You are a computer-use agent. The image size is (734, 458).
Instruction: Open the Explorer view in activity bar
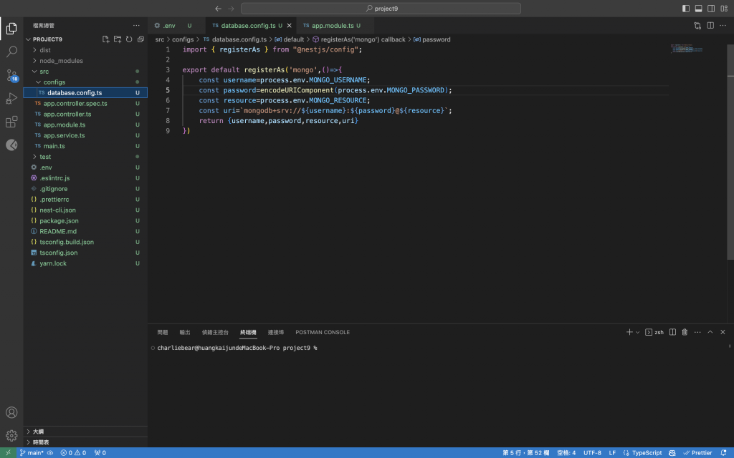click(11, 29)
